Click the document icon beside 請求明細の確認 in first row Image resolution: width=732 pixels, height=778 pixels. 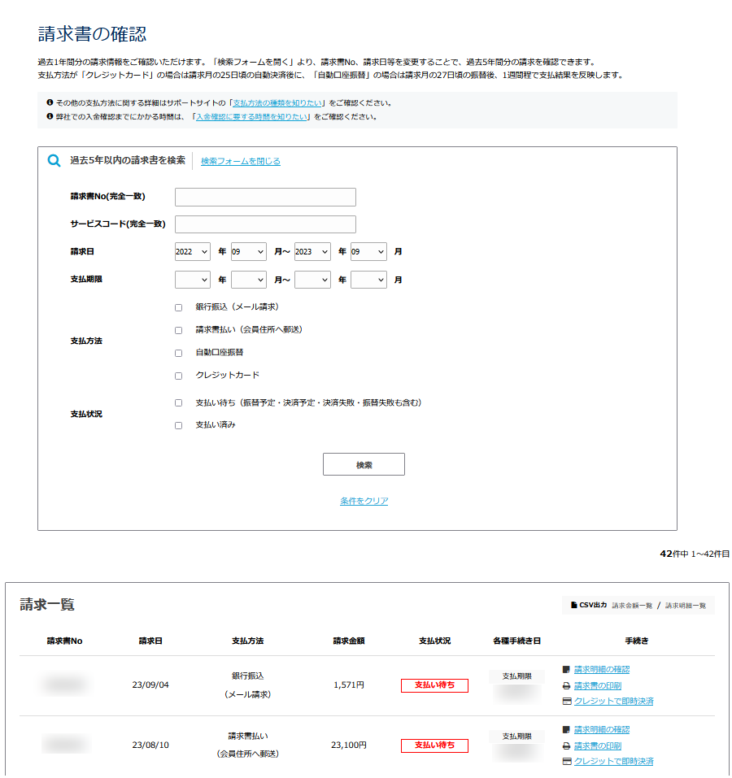[568, 669]
